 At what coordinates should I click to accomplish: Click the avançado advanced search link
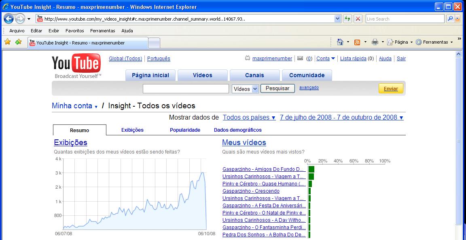click(x=309, y=88)
